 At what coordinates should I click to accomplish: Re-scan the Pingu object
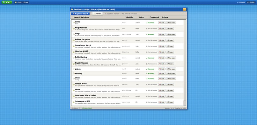pyautogui.click(x=171, y=34)
